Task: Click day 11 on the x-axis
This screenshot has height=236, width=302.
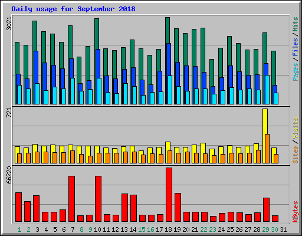Action: point(106,230)
